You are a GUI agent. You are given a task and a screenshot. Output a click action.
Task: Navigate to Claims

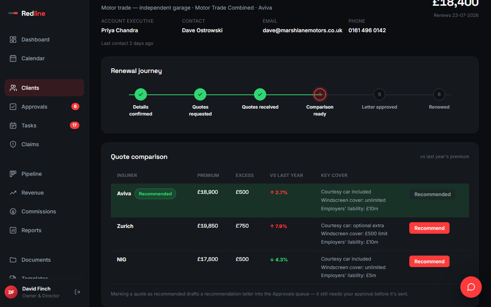pos(44,144)
